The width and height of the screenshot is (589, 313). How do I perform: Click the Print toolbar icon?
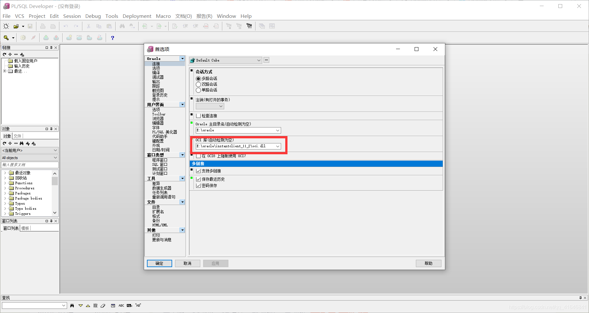(x=43, y=26)
